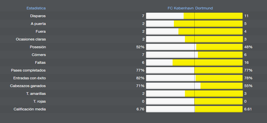The height and width of the screenshot is (123, 267).
Task: Select the Fuera statistic label
Action: point(41,31)
